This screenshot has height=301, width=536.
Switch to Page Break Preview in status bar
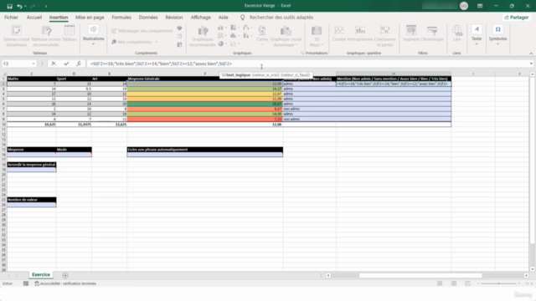pyautogui.click(x=467, y=283)
